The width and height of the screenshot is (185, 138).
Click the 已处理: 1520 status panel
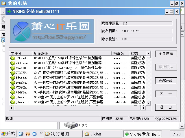(x=141, y=119)
